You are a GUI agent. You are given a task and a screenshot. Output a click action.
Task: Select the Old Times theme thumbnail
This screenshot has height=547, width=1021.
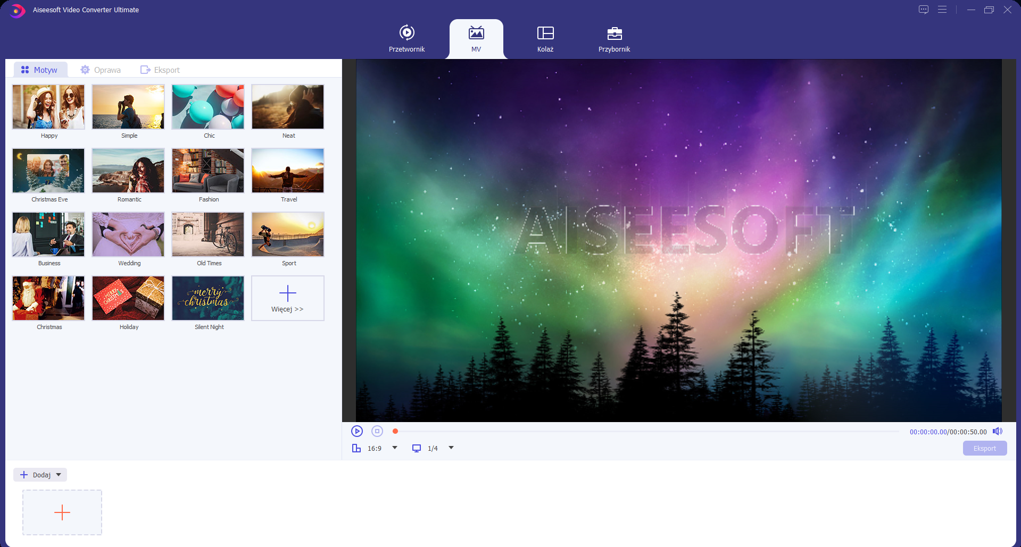click(x=208, y=234)
